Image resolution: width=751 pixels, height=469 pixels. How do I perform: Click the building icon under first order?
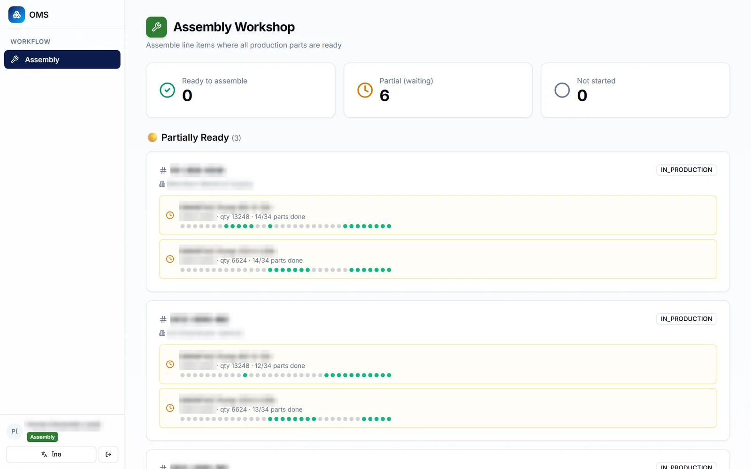pos(162,184)
